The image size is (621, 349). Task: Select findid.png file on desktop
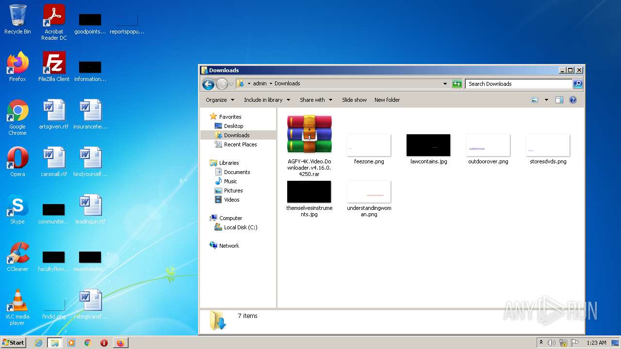(x=54, y=309)
